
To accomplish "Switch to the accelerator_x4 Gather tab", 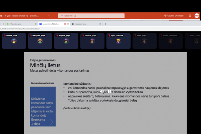I will tap(54, 24).
